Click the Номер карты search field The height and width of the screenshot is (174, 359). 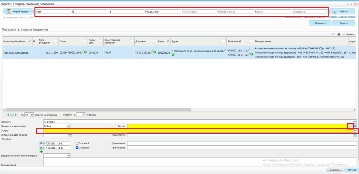pos(199,12)
